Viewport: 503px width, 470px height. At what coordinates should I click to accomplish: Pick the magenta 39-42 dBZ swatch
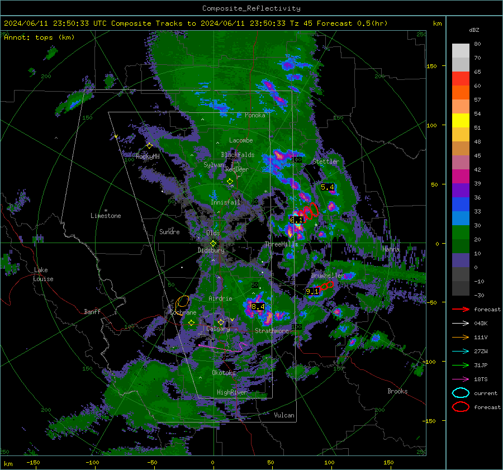[461, 177]
